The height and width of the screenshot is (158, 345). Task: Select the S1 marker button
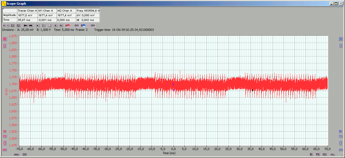12,25
